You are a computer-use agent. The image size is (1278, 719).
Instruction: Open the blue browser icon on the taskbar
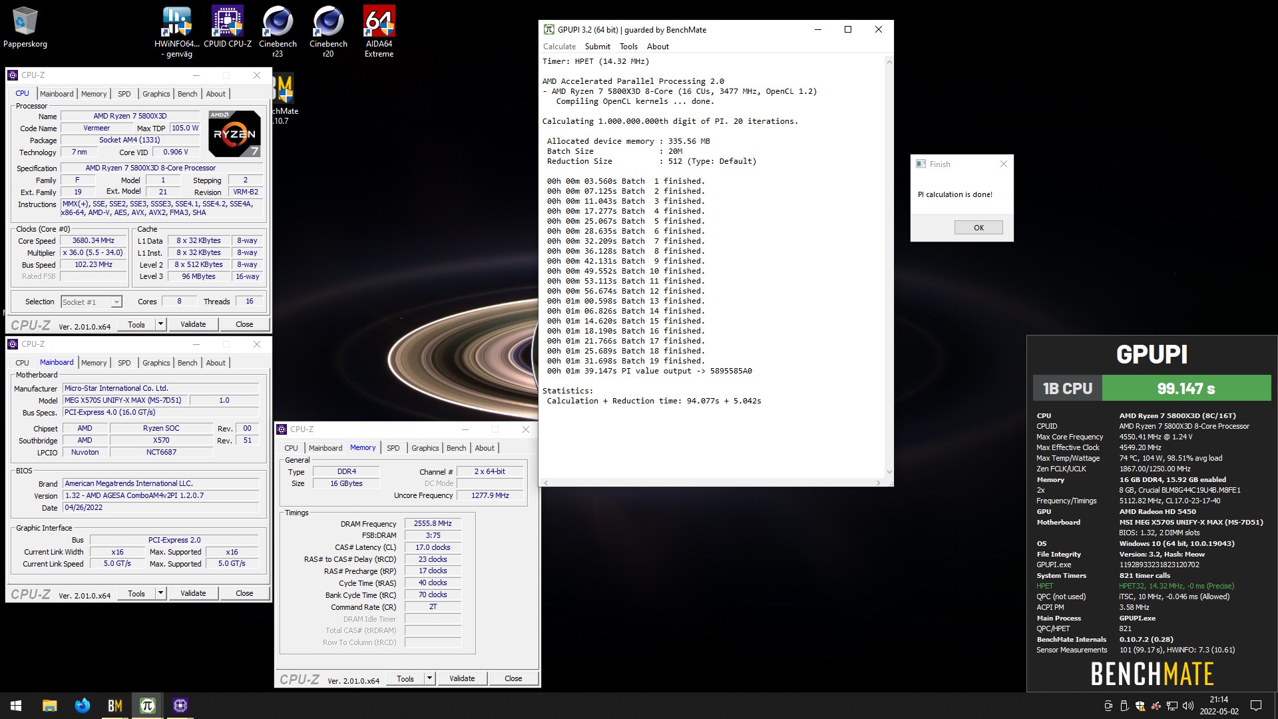[x=82, y=706]
